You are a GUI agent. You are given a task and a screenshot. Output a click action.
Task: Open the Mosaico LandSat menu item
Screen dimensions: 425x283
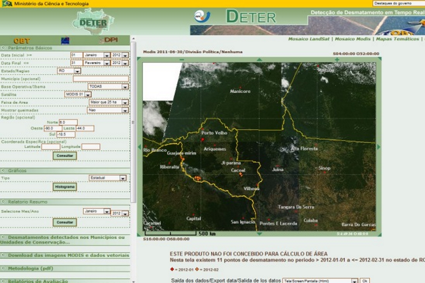(308, 39)
